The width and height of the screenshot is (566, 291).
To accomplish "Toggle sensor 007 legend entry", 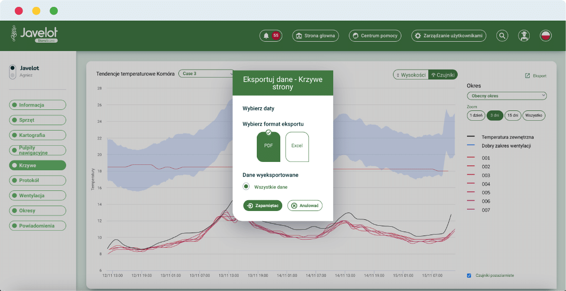I will [479, 210].
